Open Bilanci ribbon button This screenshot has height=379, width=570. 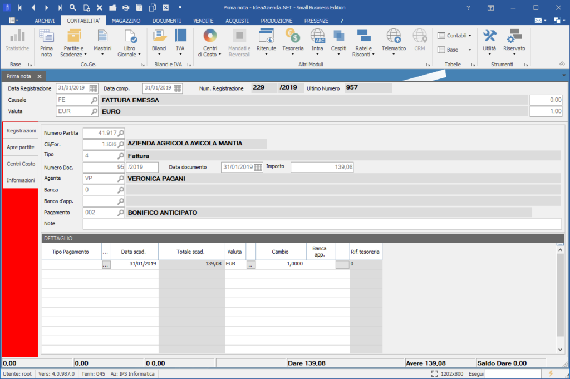pos(159,42)
